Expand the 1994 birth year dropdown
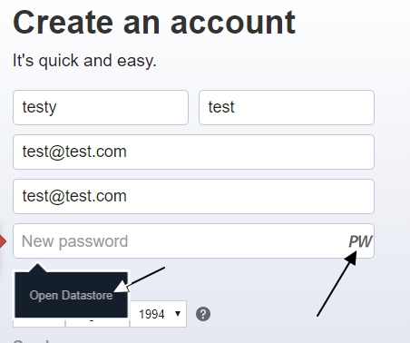Viewport: 410px width, 343px height. point(158,314)
